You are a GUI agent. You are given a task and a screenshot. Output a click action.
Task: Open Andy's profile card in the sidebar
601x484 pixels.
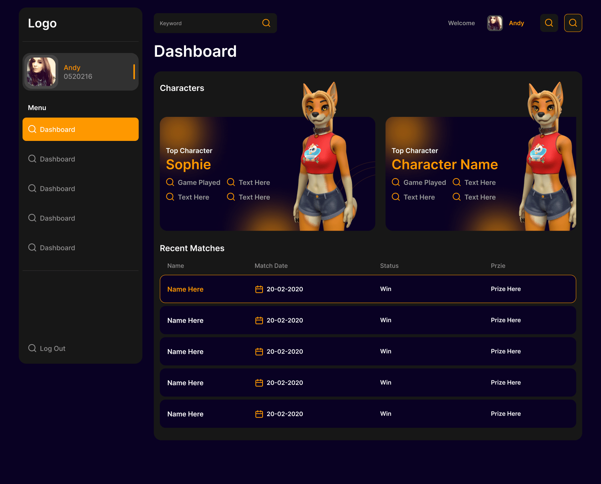point(80,72)
